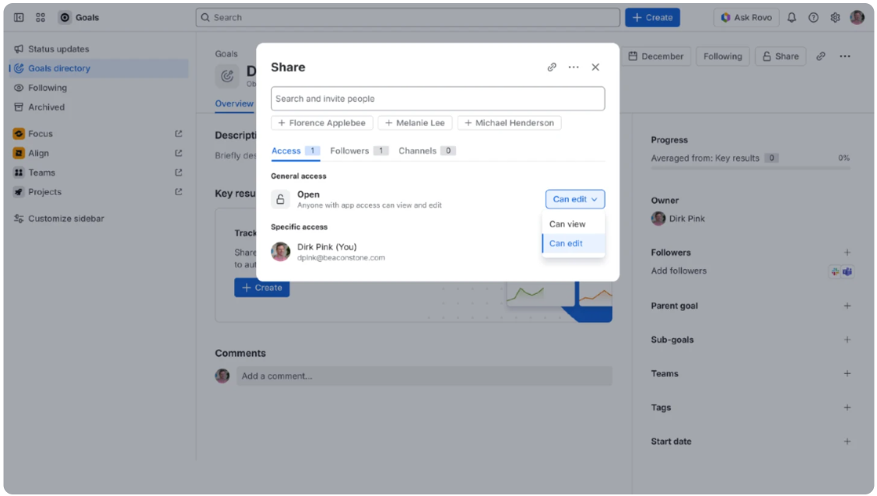Open the Overview tab of goal
877x496 pixels.
[233, 103]
